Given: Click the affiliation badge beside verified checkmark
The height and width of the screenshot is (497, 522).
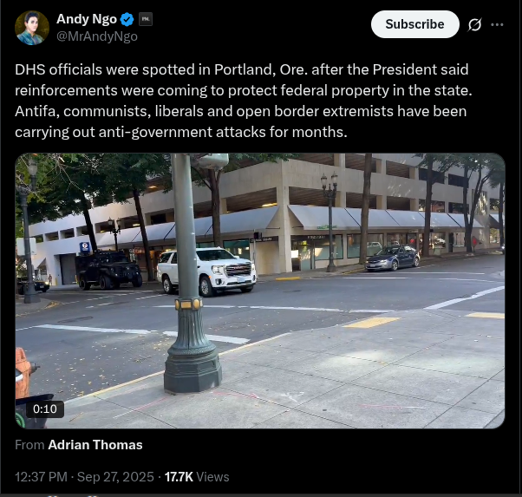Looking at the screenshot, I should (146, 19).
